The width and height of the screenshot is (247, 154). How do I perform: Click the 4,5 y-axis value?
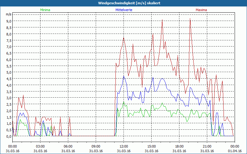coord(9,79)
